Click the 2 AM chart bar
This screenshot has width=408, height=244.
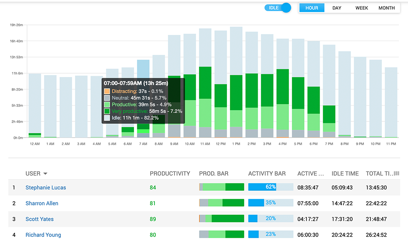66,107
